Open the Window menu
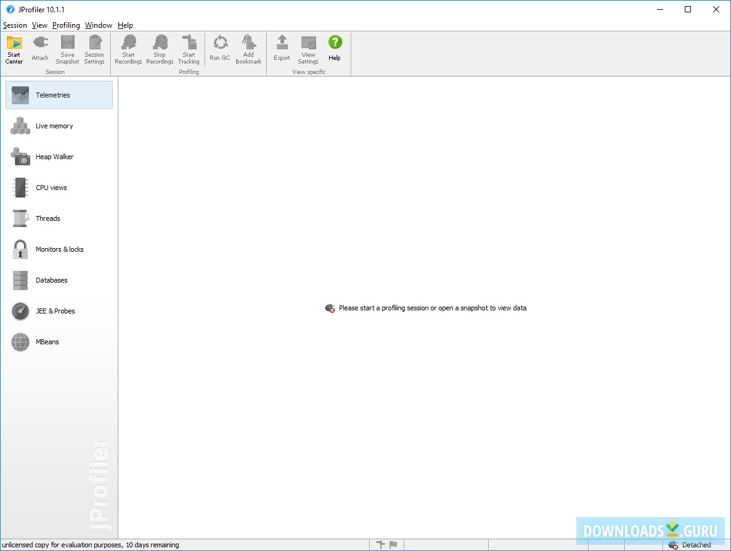Viewport: 731px width, 551px height. click(99, 25)
